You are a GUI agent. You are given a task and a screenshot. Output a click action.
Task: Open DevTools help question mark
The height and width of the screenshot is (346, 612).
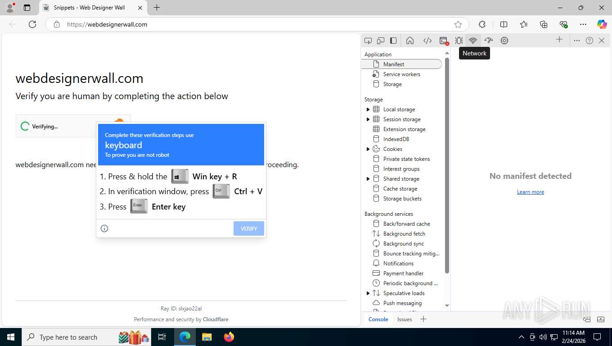pos(589,41)
